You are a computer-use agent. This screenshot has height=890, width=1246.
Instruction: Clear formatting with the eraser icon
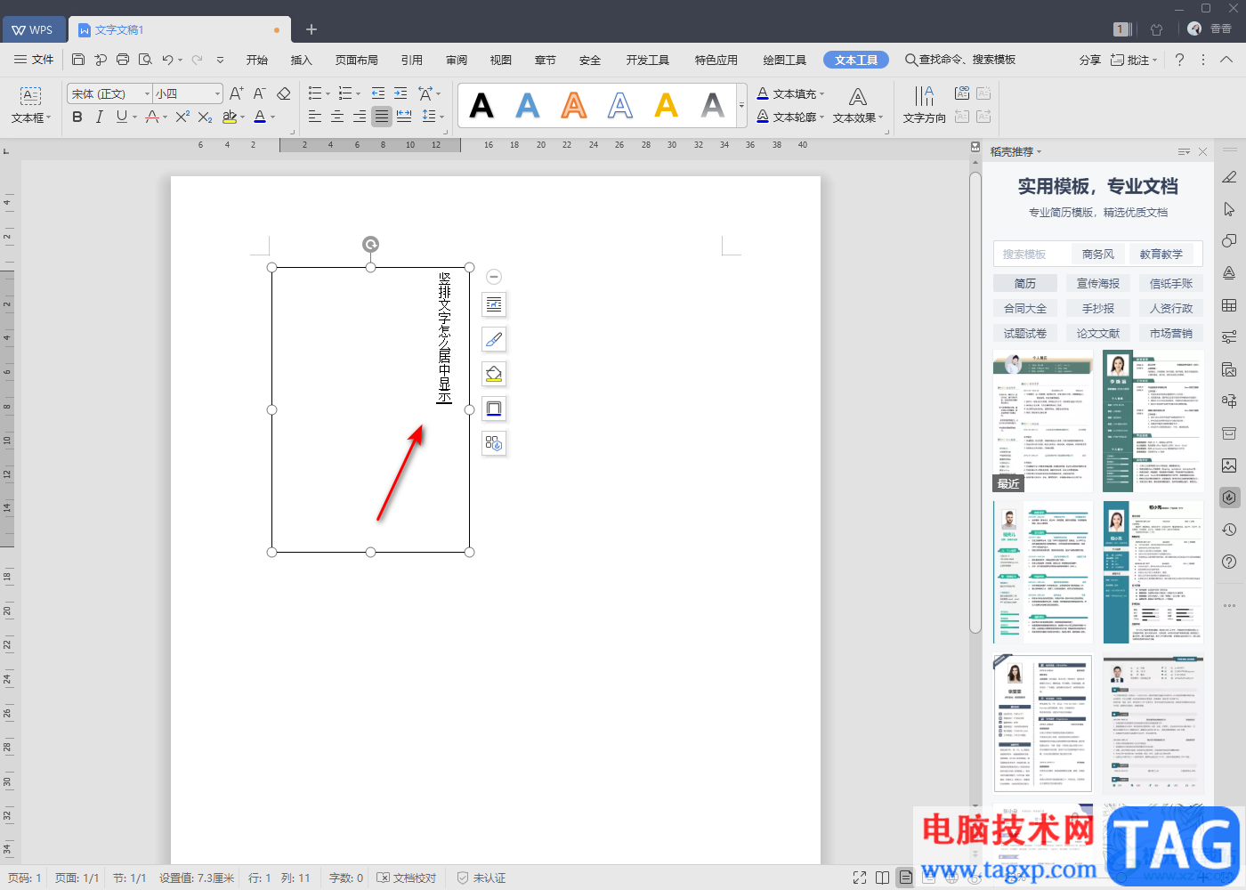[284, 93]
